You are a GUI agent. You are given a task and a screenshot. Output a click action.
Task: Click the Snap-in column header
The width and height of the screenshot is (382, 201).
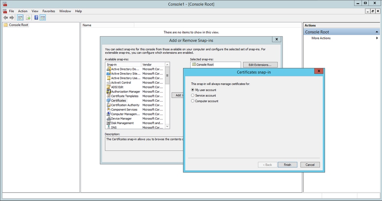[123, 64]
